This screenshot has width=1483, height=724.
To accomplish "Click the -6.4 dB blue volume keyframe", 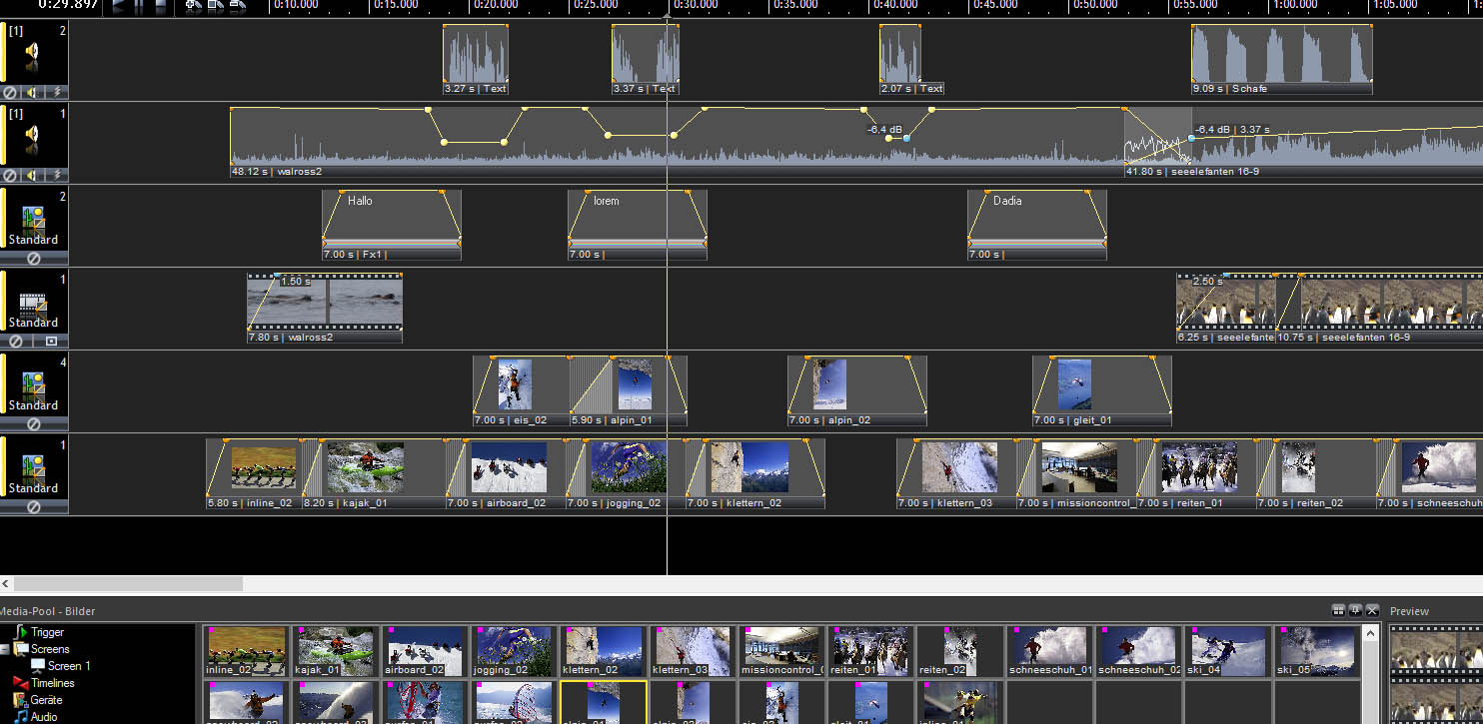I will point(906,138).
